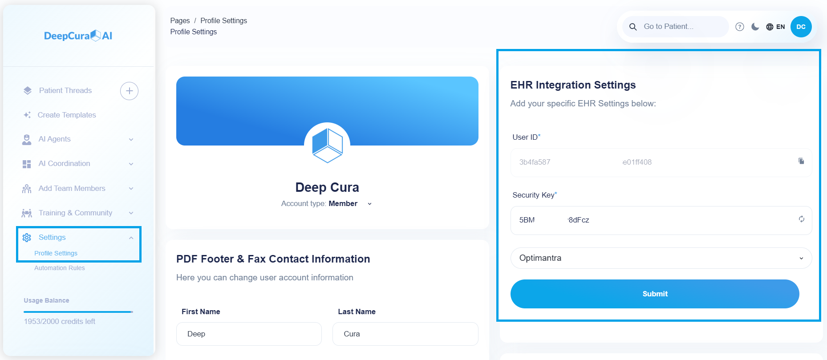Click the PDF Footer & Fax Contact heading
The height and width of the screenshot is (360, 827).
coord(273,259)
